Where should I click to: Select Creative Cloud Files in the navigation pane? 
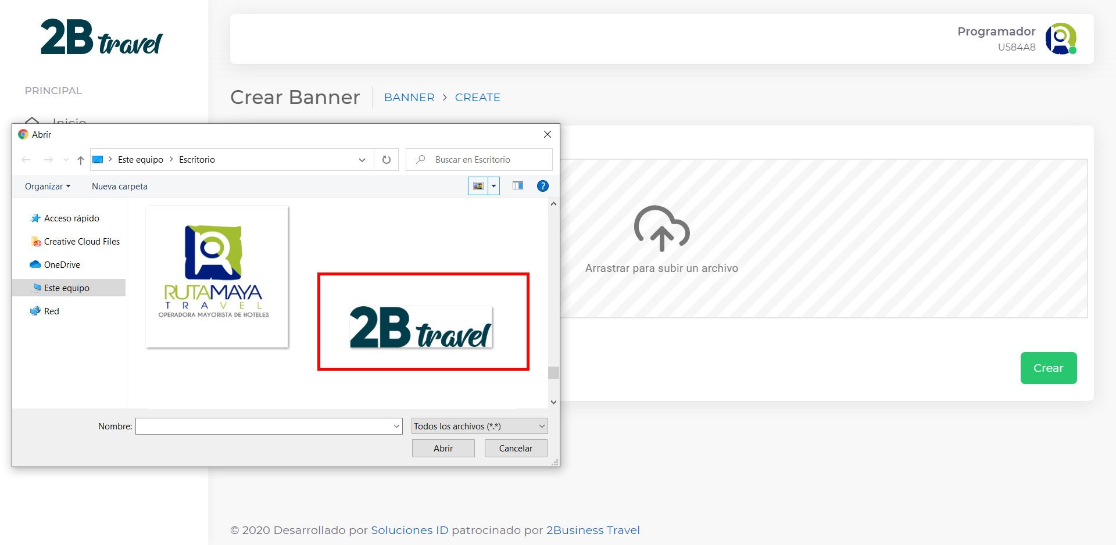coord(82,242)
